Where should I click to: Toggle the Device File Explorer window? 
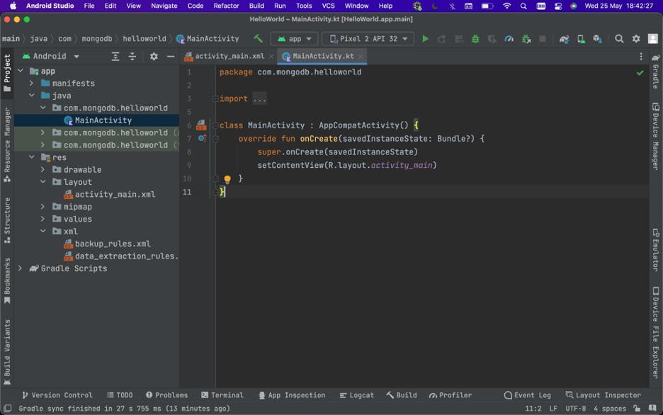click(655, 333)
